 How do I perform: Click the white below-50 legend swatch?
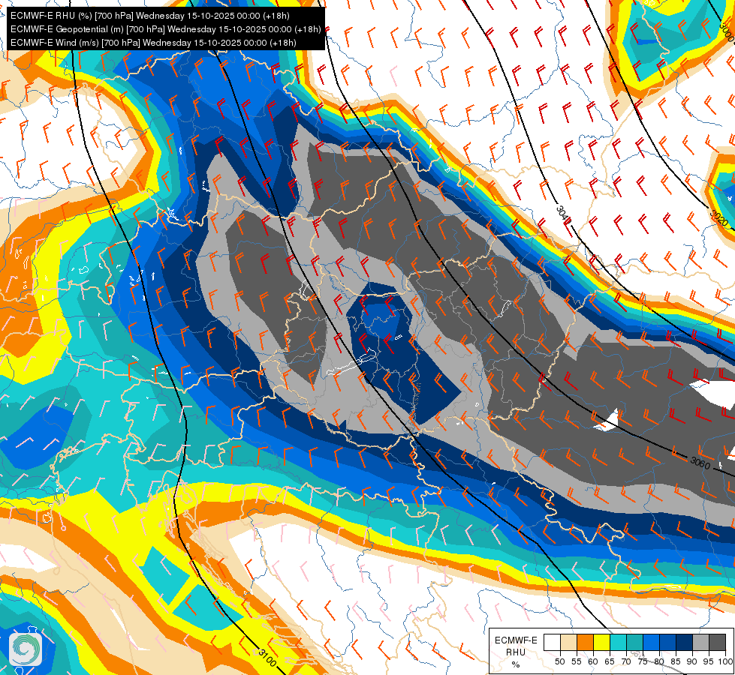pos(552,642)
